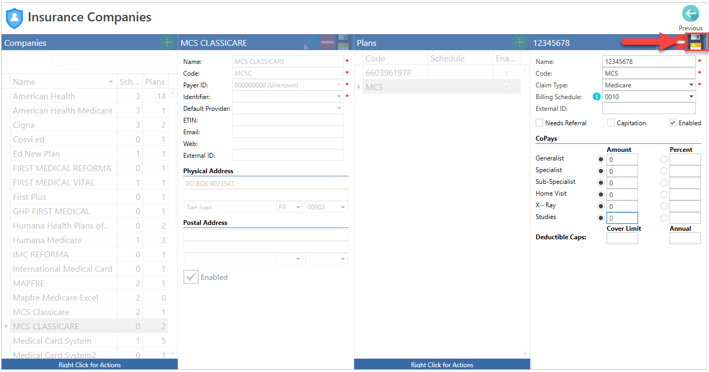Check the Capitation checkbox
Image resolution: width=709 pixels, height=372 pixels.
point(611,123)
